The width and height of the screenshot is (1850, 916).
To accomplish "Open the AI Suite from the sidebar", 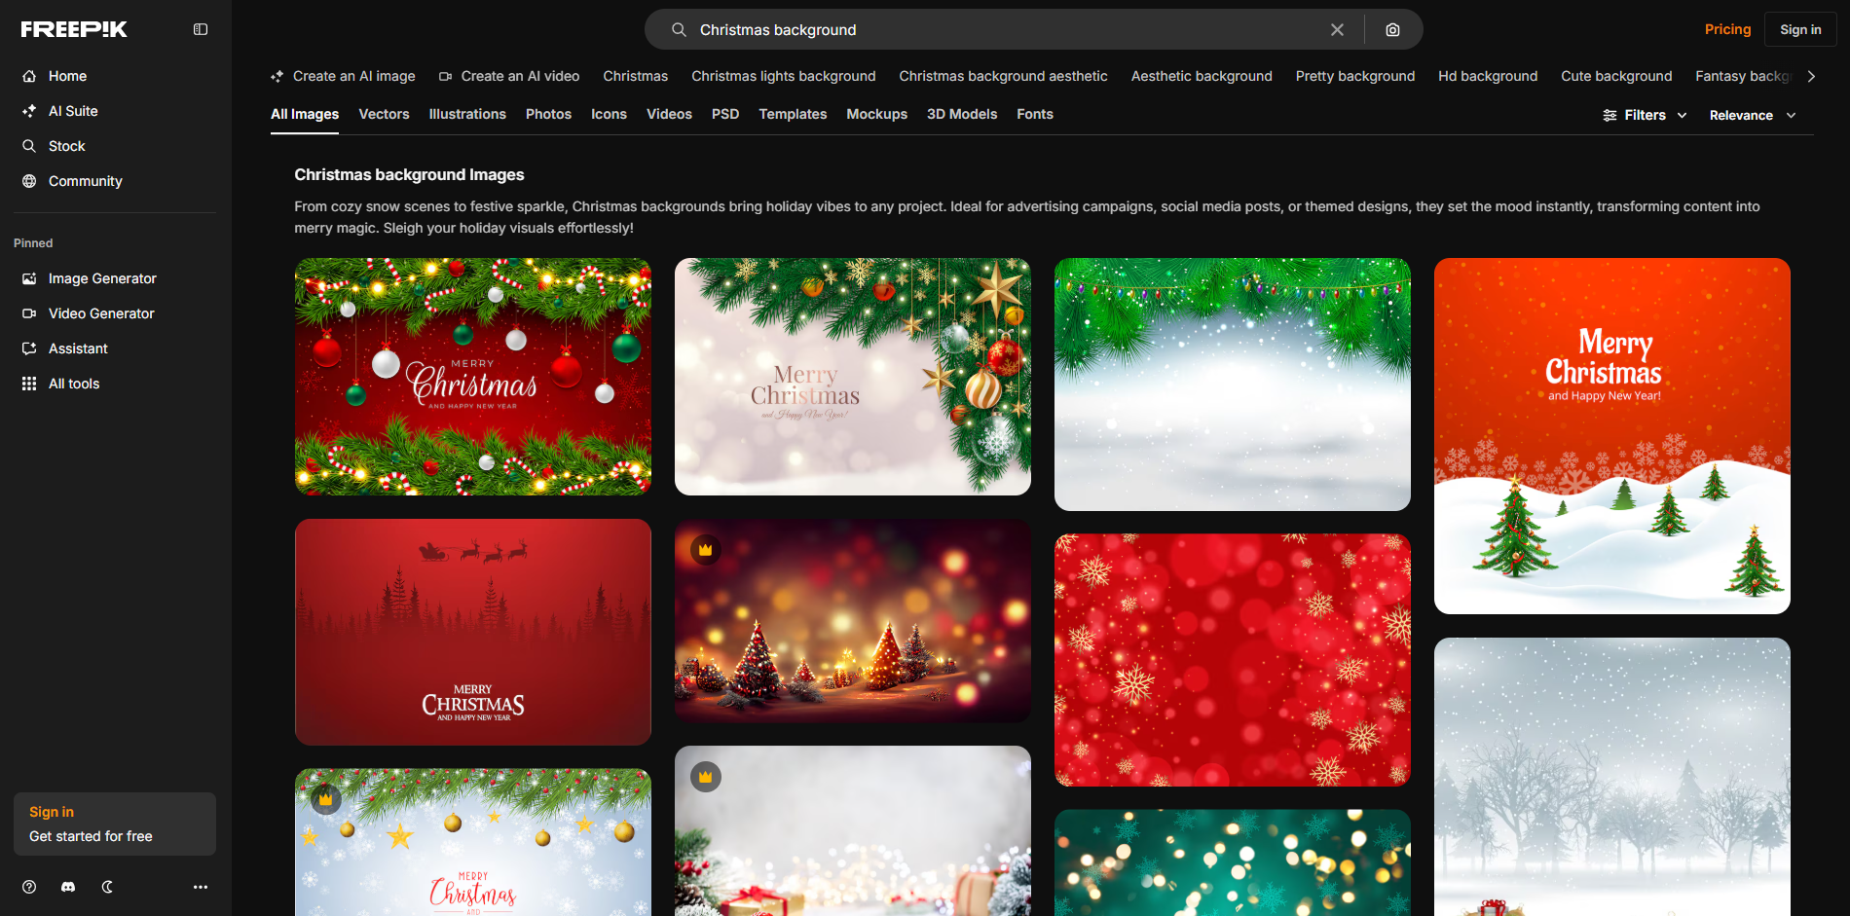I will (x=73, y=111).
